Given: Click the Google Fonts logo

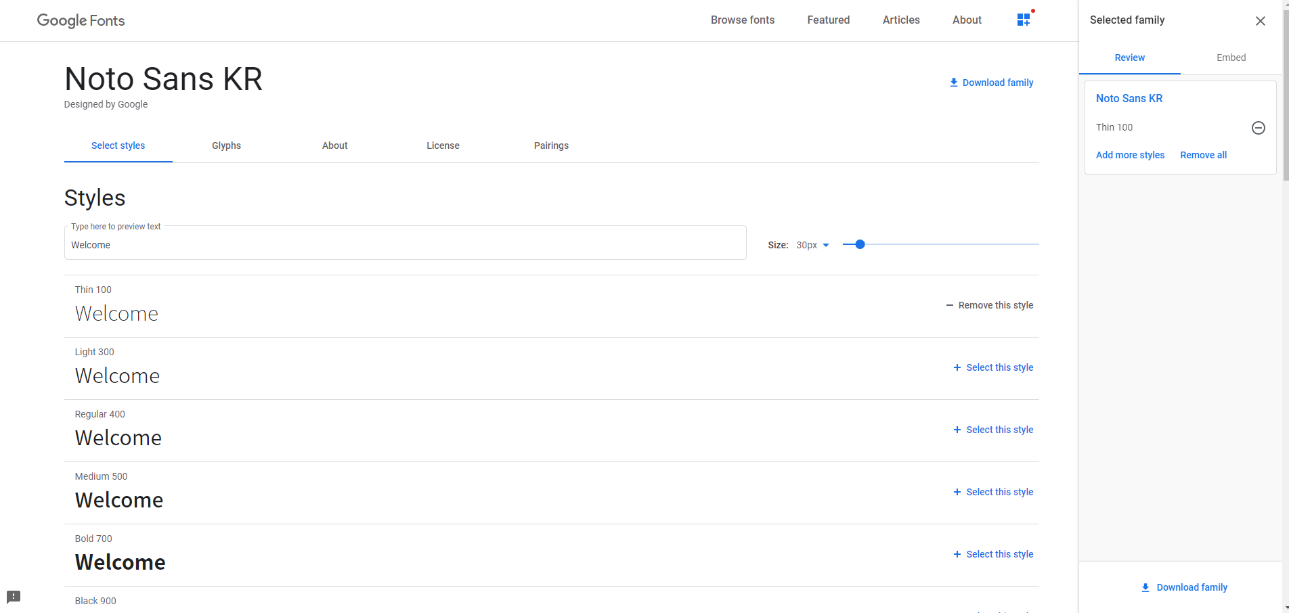Looking at the screenshot, I should [x=81, y=20].
